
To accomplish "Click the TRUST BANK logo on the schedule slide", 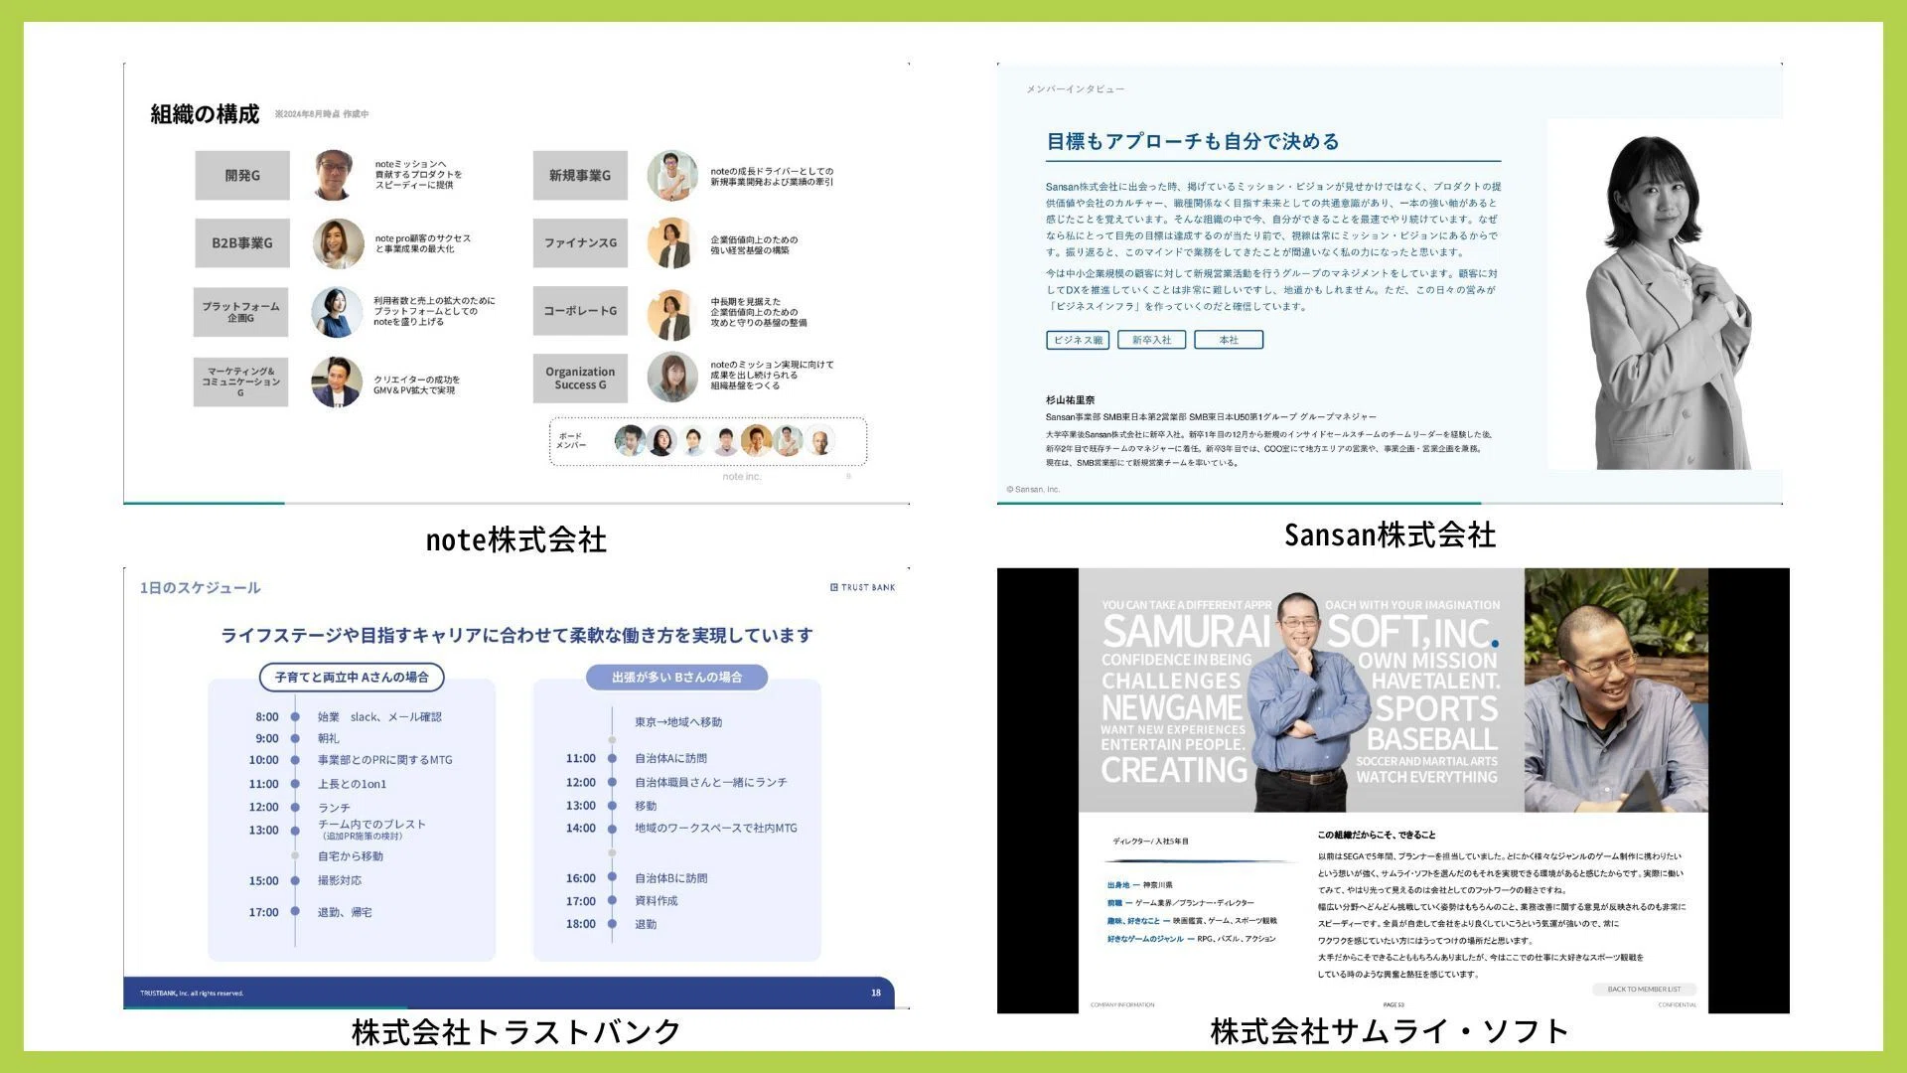I will [x=862, y=587].
